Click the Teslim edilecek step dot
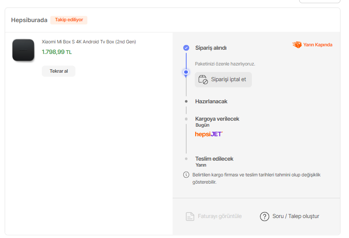This screenshot has height=238, width=349. (x=186, y=159)
